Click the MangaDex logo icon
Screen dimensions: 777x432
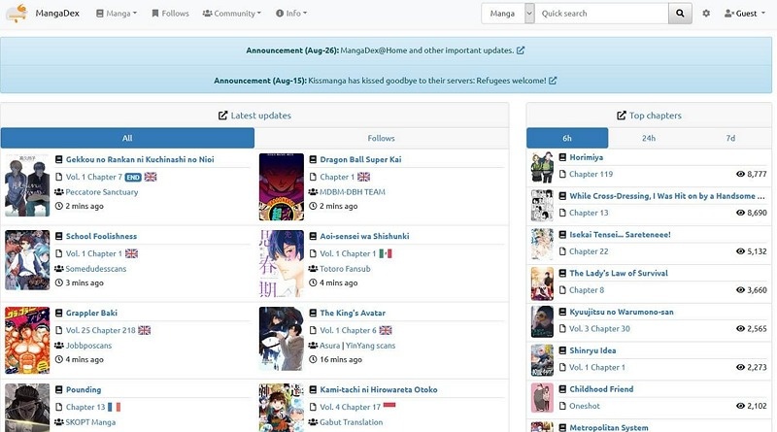click(17, 14)
